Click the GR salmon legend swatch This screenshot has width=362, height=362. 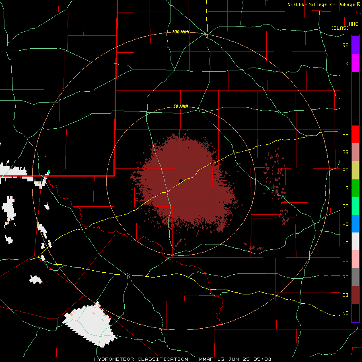[x=355, y=152]
